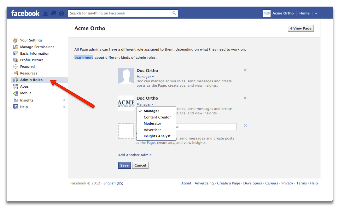Click Acme Ortho name in top bar
The width and height of the screenshot is (339, 208).
(x=283, y=13)
